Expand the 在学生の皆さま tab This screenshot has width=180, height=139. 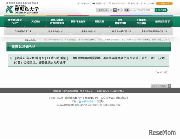coord(56,31)
